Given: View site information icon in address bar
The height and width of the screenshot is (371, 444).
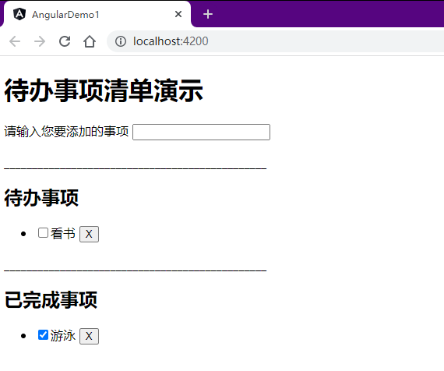Looking at the screenshot, I should pos(121,41).
